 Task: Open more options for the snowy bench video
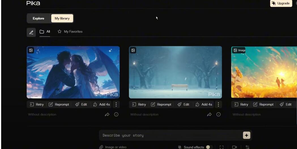[218, 105]
